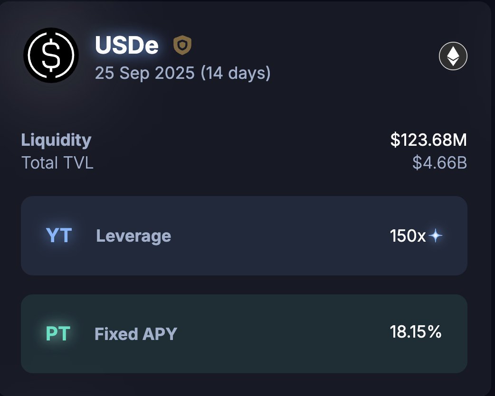Click the 18.15% fixed APY value
The height and width of the screenshot is (396, 495).
(x=416, y=332)
